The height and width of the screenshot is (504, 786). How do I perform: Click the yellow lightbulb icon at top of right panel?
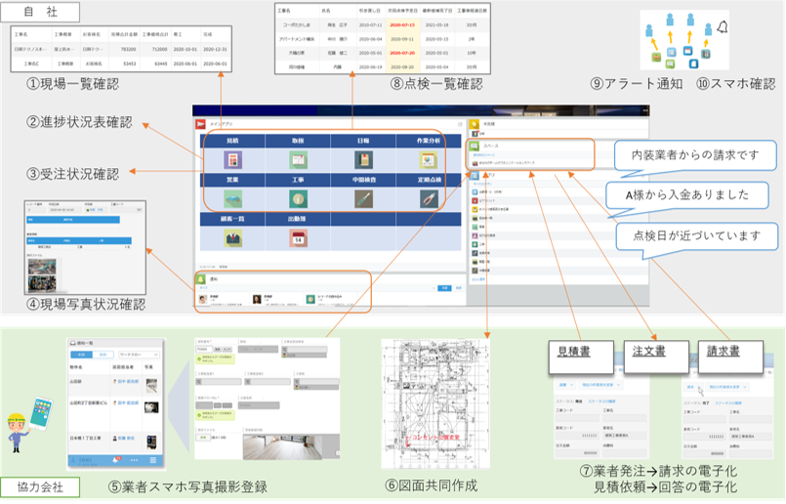[474, 124]
